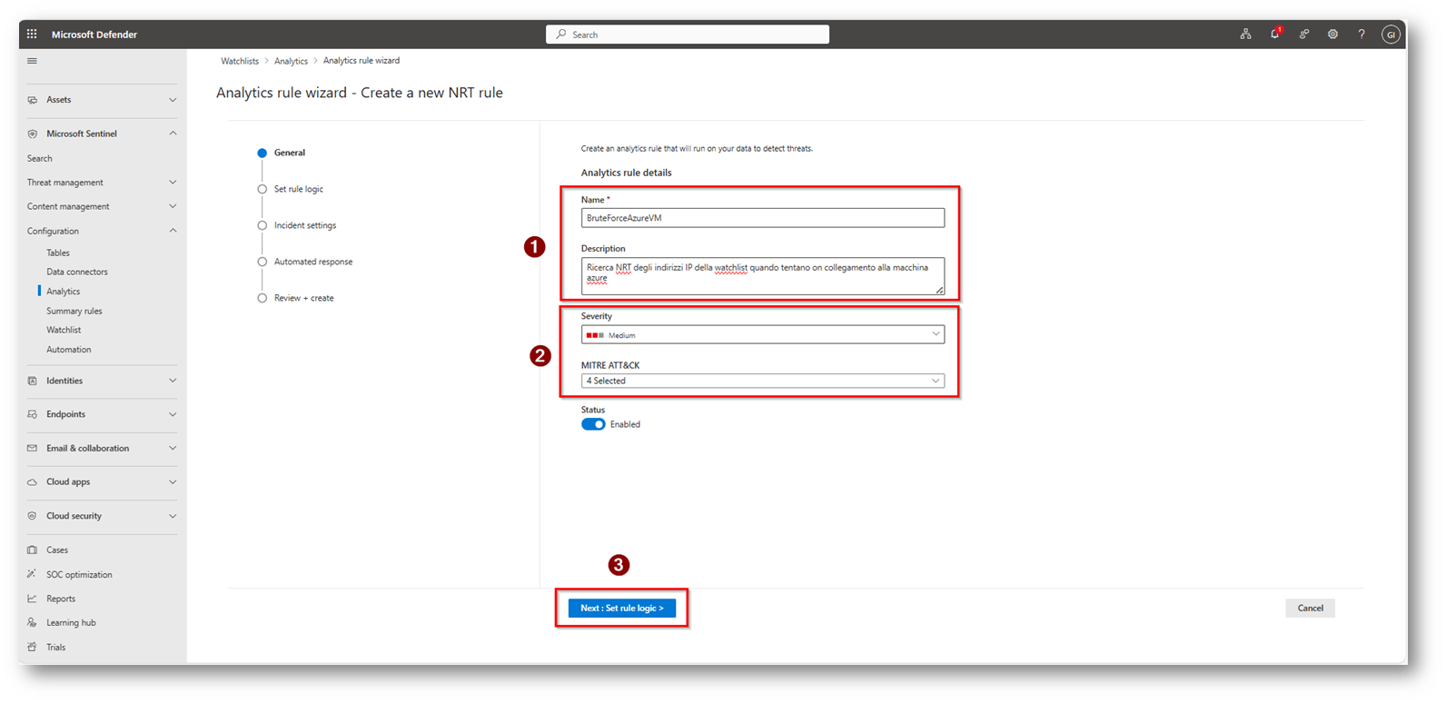1446x703 pixels.
Task: Collapse the Configuration section chevron
Action: pos(173,231)
